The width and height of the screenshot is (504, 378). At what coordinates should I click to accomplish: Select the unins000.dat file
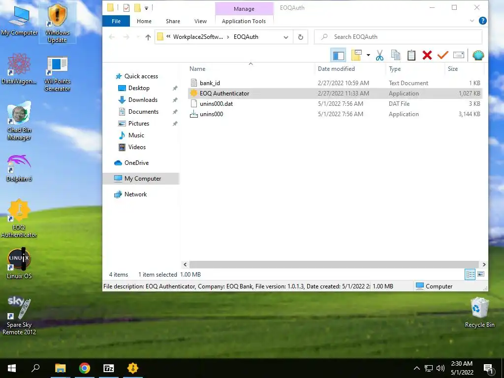tap(335, 103)
